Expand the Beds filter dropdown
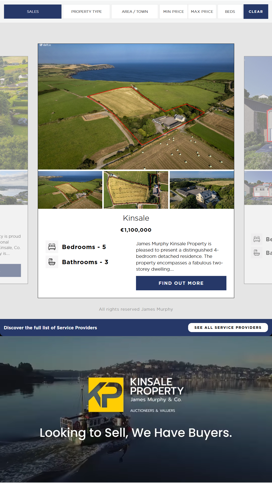272x483 pixels. (230, 12)
